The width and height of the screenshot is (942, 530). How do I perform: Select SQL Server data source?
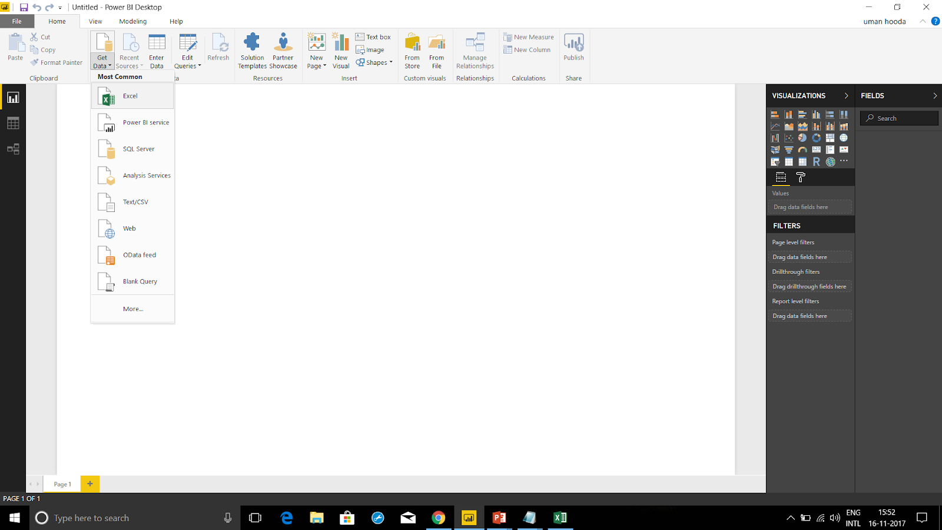pyautogui.click(x=132, y=149)
